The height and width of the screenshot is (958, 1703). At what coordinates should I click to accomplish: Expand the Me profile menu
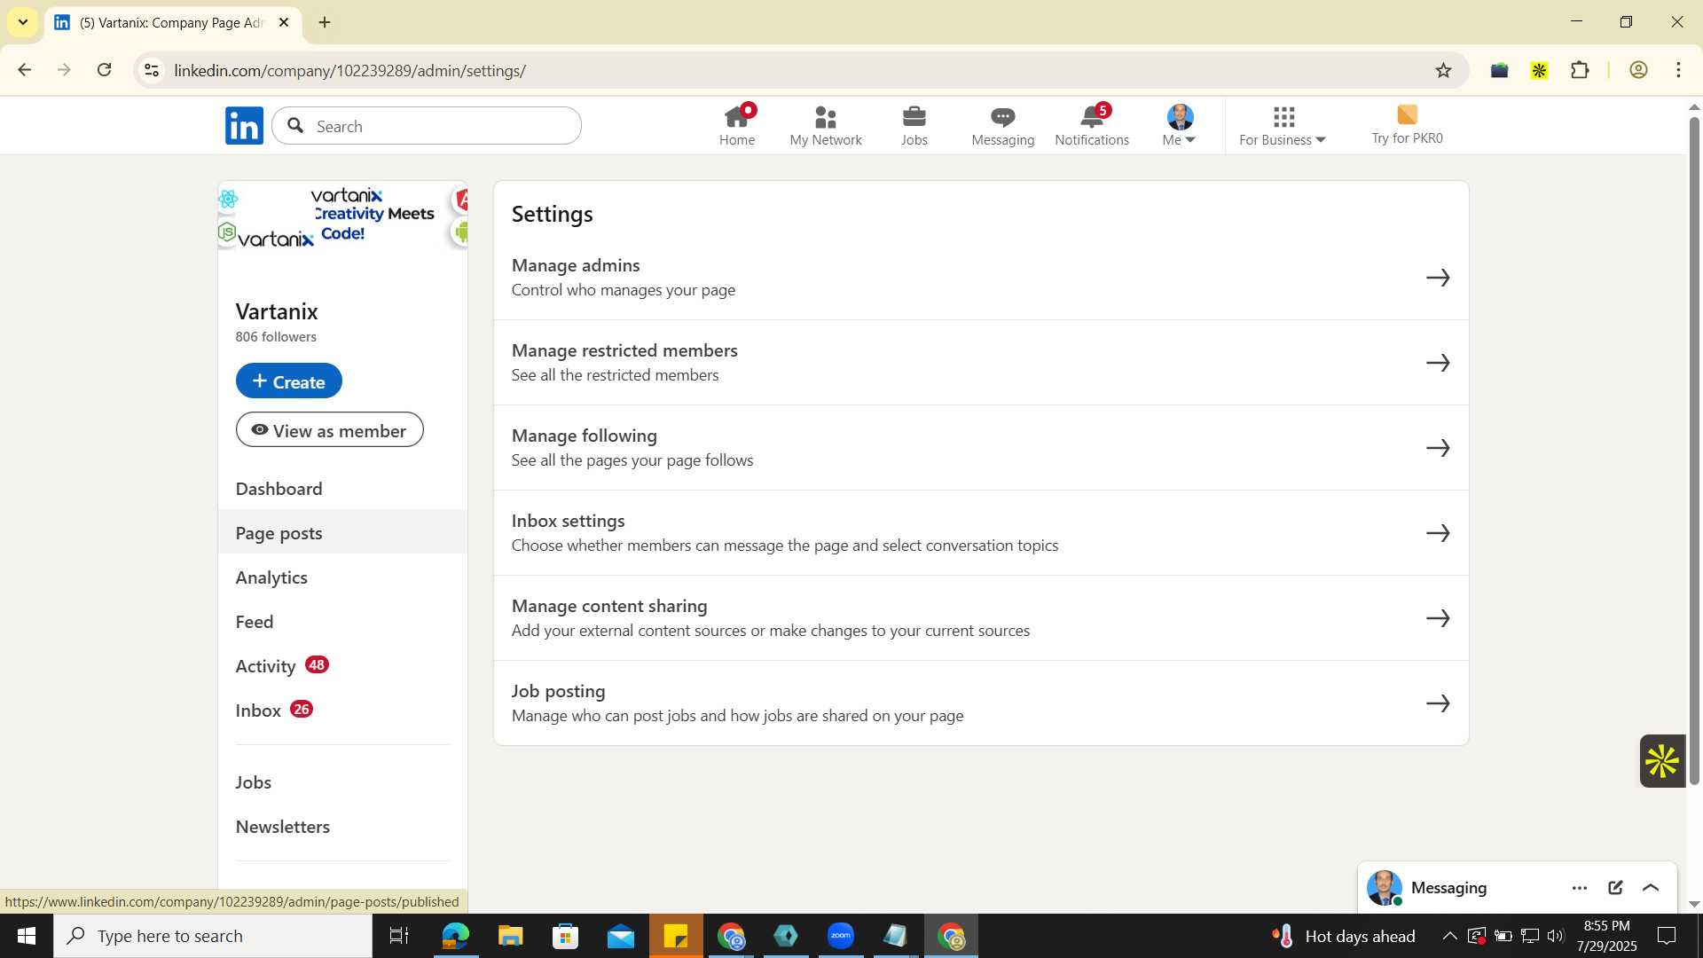tap(1180, 126)
